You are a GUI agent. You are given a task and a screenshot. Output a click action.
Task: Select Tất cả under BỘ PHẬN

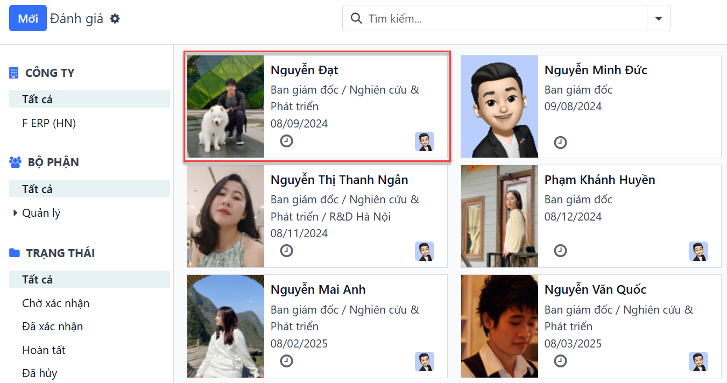tap(89, 189)
